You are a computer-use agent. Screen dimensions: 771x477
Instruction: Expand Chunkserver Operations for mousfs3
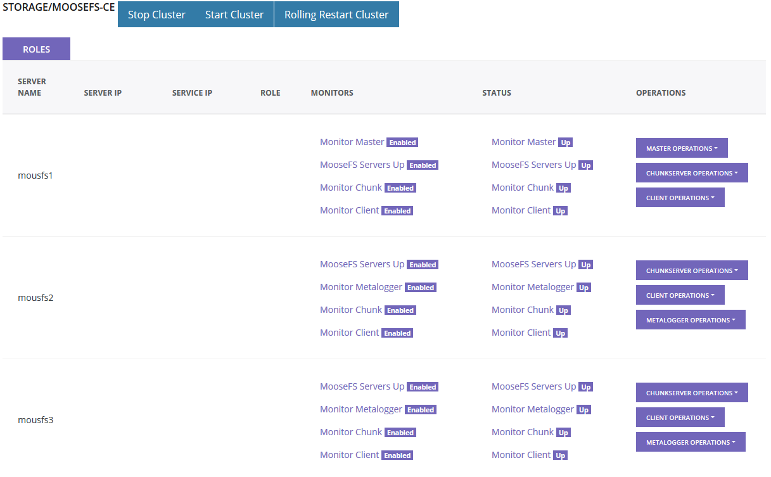[692, 393]
